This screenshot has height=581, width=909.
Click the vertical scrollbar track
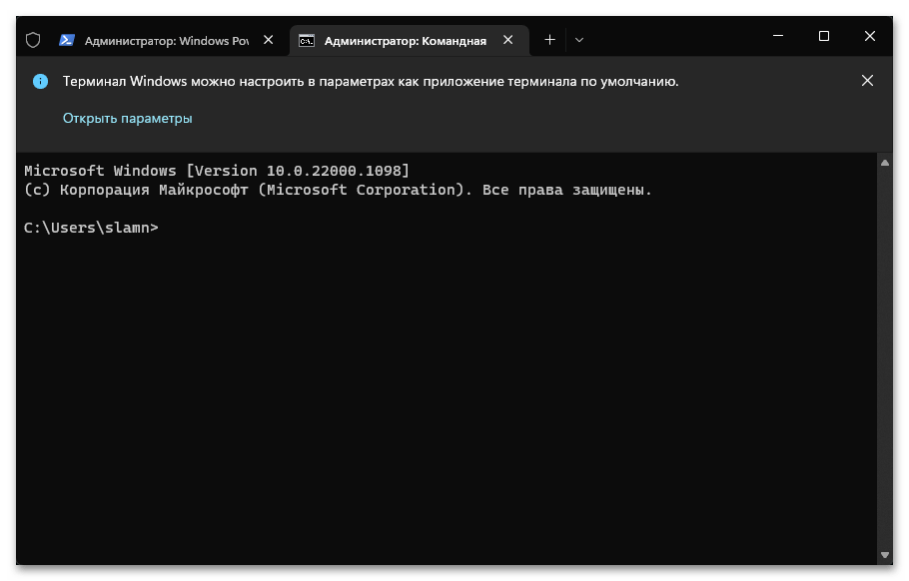(884, 359)
